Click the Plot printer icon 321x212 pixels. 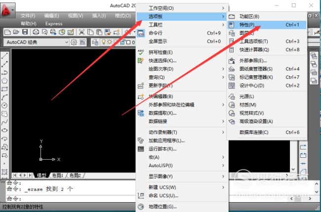pyautogui.click(x=36, y=32)
